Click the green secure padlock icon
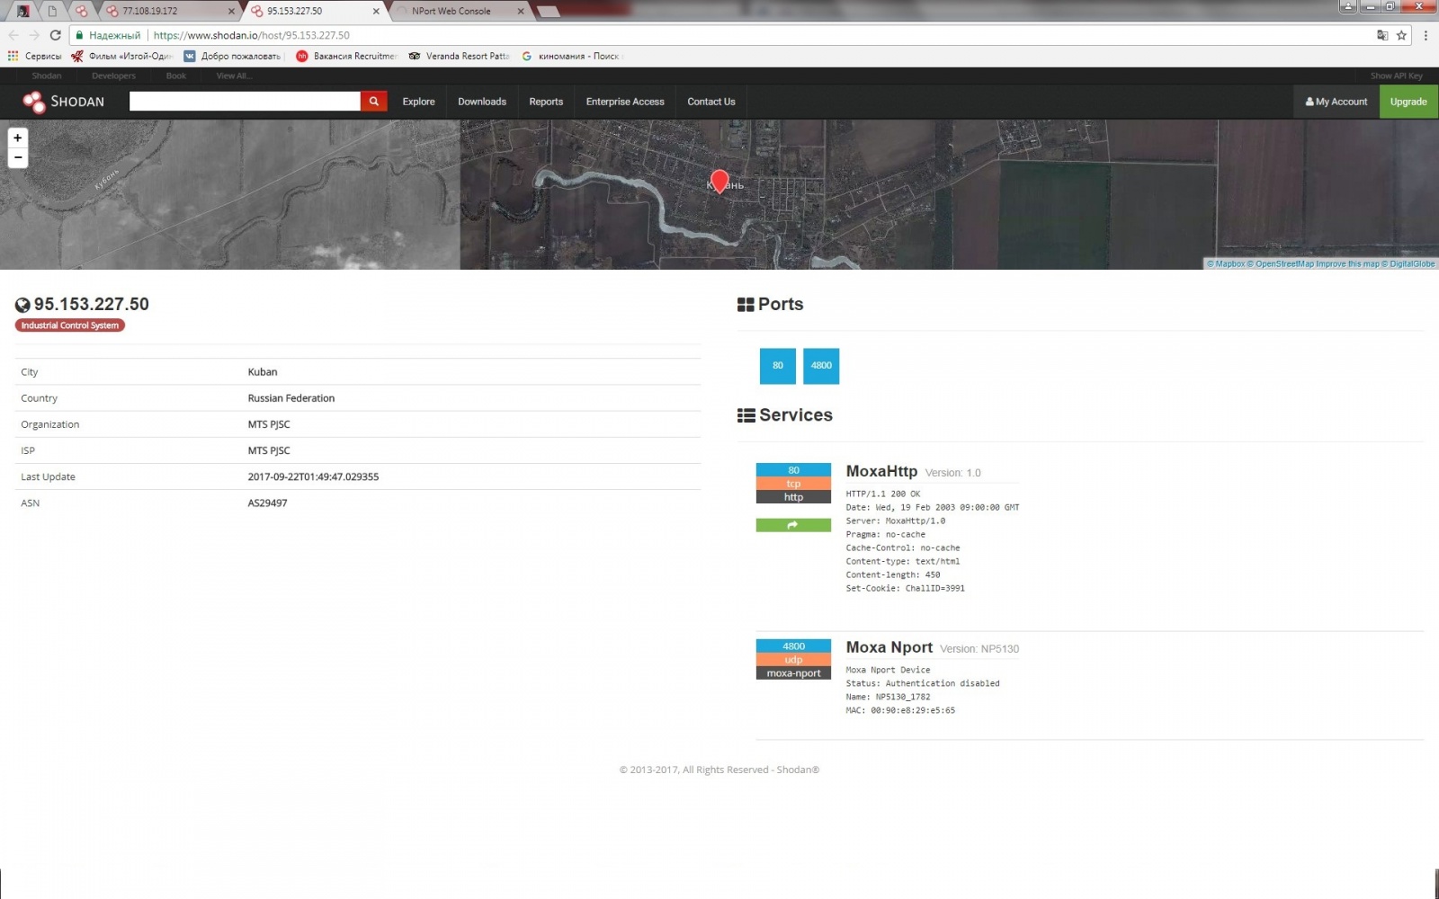1439x899 pixels. [x=79, y=35]
